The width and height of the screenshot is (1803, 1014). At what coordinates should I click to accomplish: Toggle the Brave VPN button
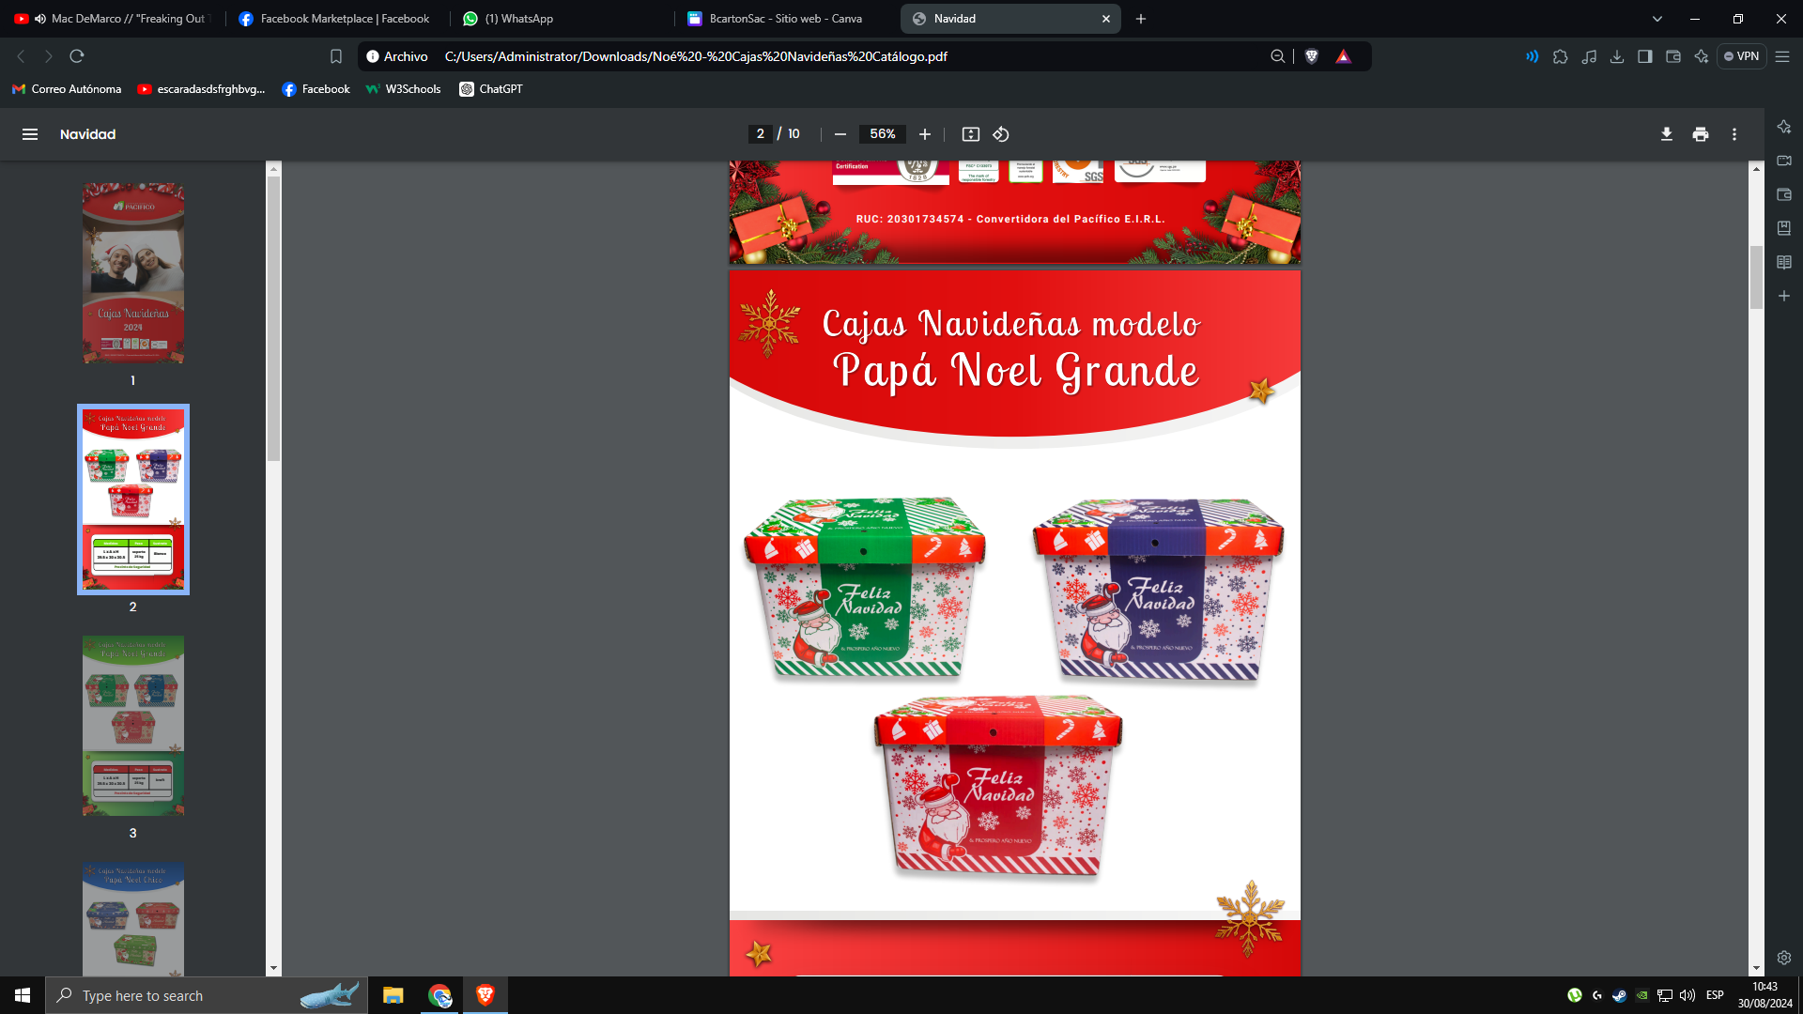pyautogui.click(x=1741, y=56)
